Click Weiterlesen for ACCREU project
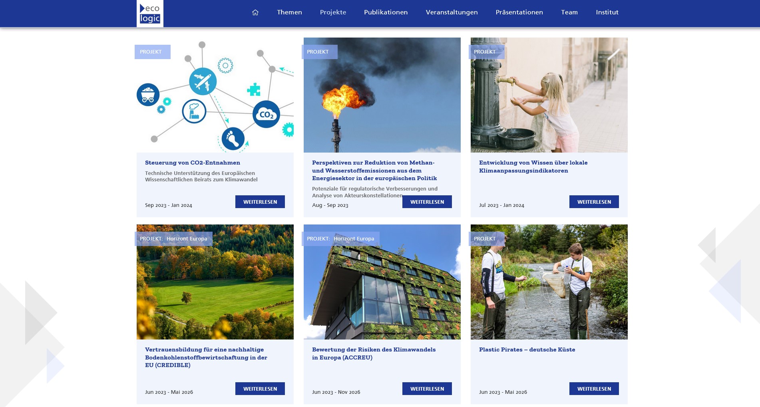This screenshot has height=407, width=760. 427,389
